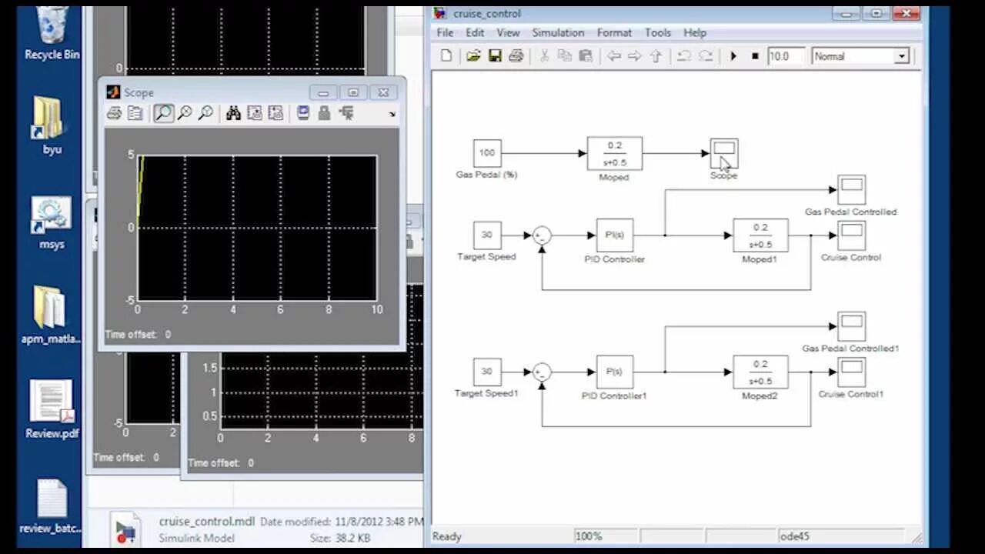Image resolution: width=985 pixels, height=554 pixels.
Task: Select the apm_matla folder on desktop
Action: pos(51,315)
